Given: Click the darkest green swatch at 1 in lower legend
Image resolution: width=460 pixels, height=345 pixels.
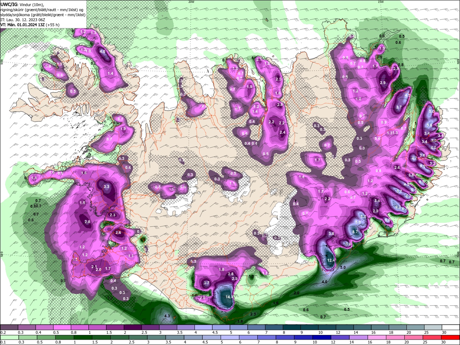Looking at the screenshot, I should point(83,337).
